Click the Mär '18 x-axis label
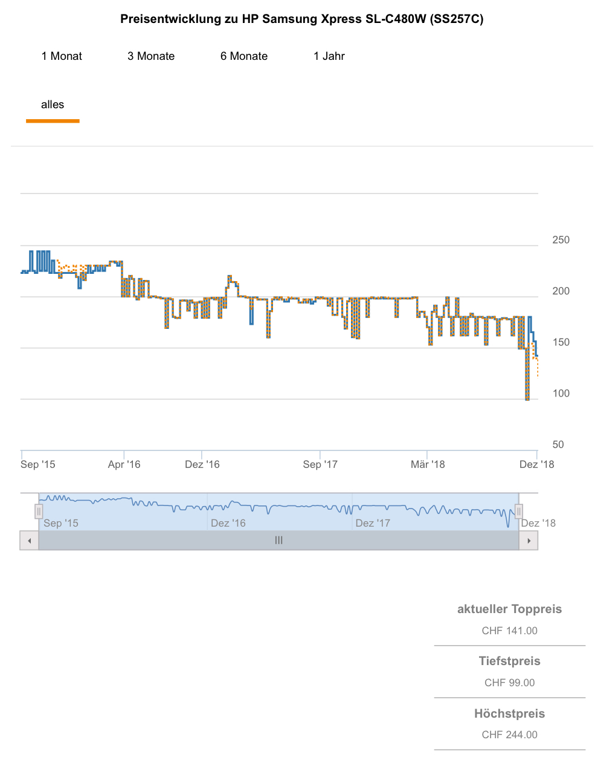The image size is (595, 760). click(x=428, y=464)
